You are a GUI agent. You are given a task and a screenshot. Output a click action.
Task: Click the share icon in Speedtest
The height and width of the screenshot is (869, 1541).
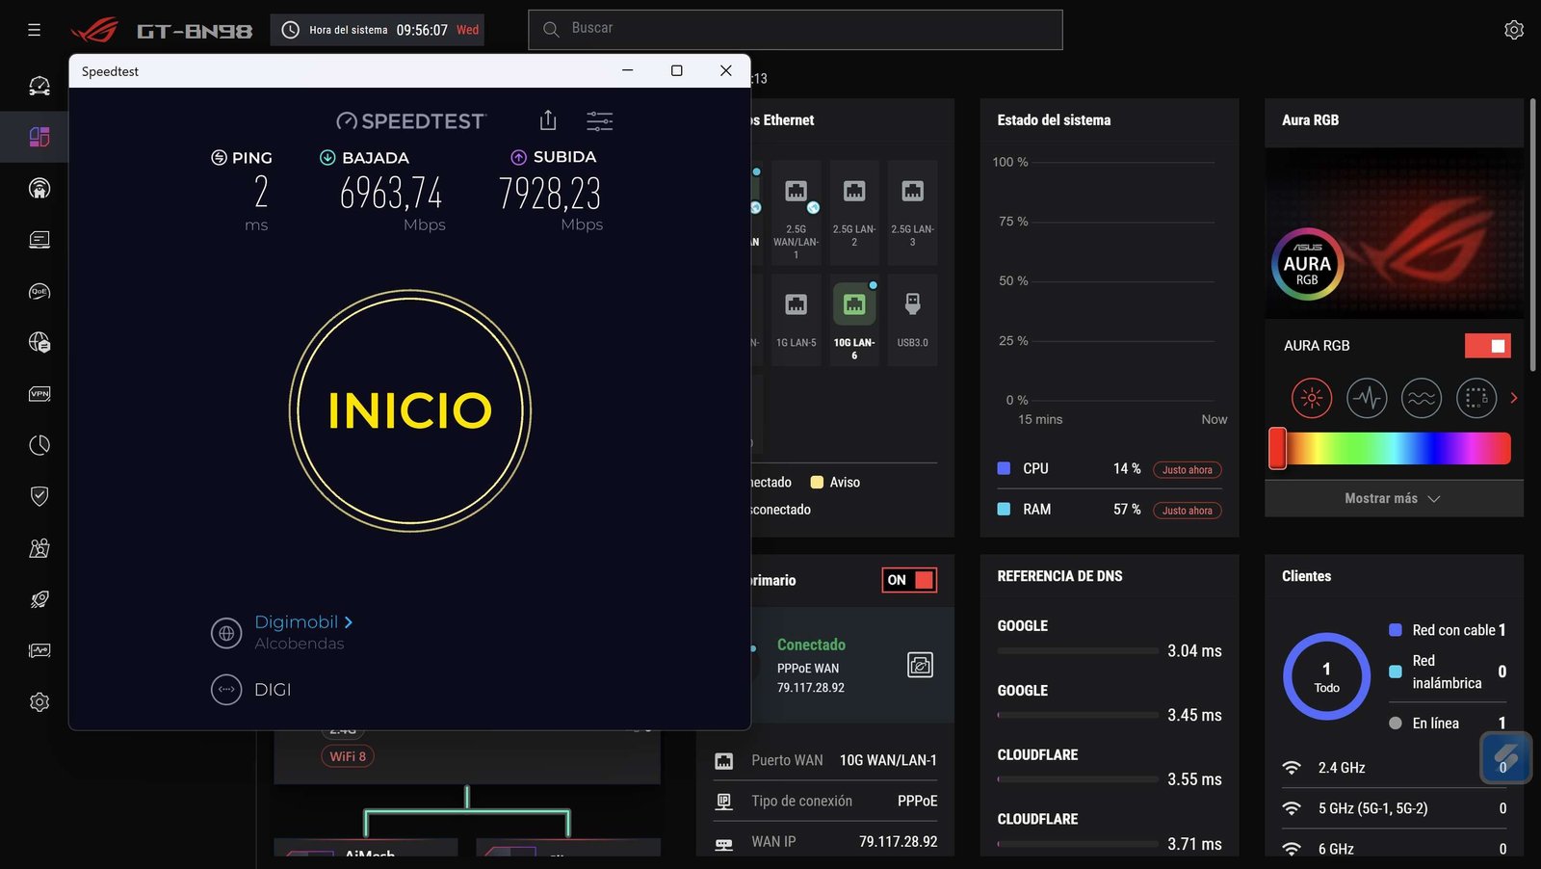[x=548, y=120]
